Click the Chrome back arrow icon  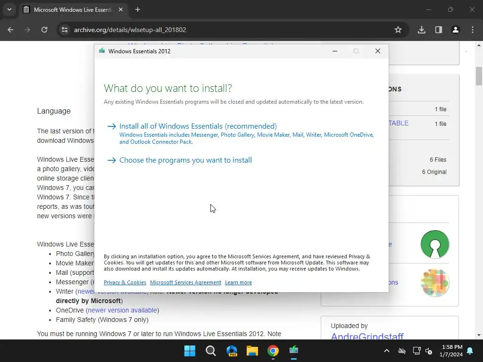click(10, 30)
